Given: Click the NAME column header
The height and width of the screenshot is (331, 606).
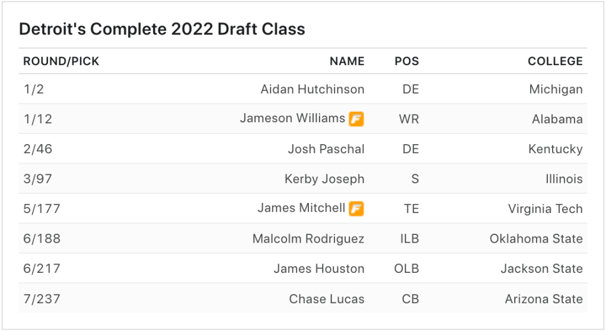Looking at the screenshot, I should [x=347, y=61].
